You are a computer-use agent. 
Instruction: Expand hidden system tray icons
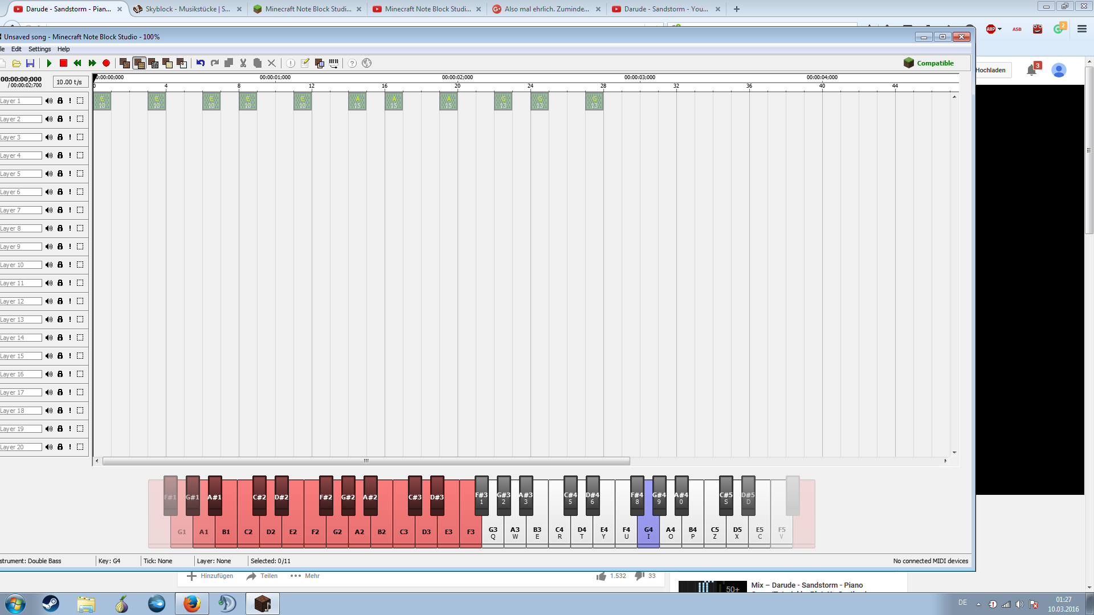coord(978,604)
